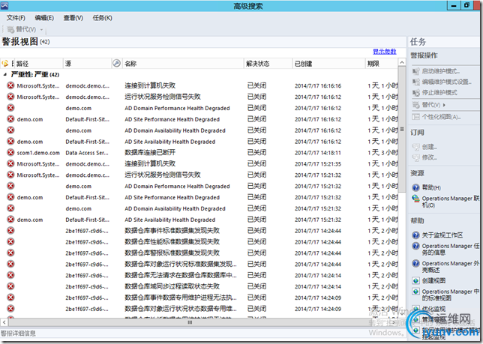Select AD Domain Performance Health Degraded at 16:16:12
The width and height of the screenshot is (483, 344).
point(177,108)
